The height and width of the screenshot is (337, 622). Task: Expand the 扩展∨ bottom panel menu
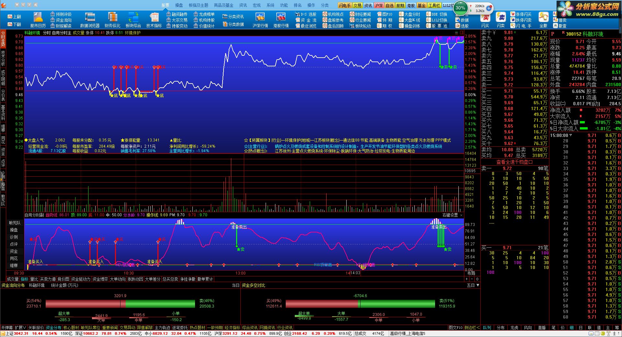20,328
